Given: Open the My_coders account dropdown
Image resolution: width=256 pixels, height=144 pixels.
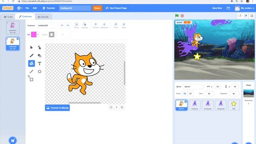Looking at the screenshot, I should [244, 8].
